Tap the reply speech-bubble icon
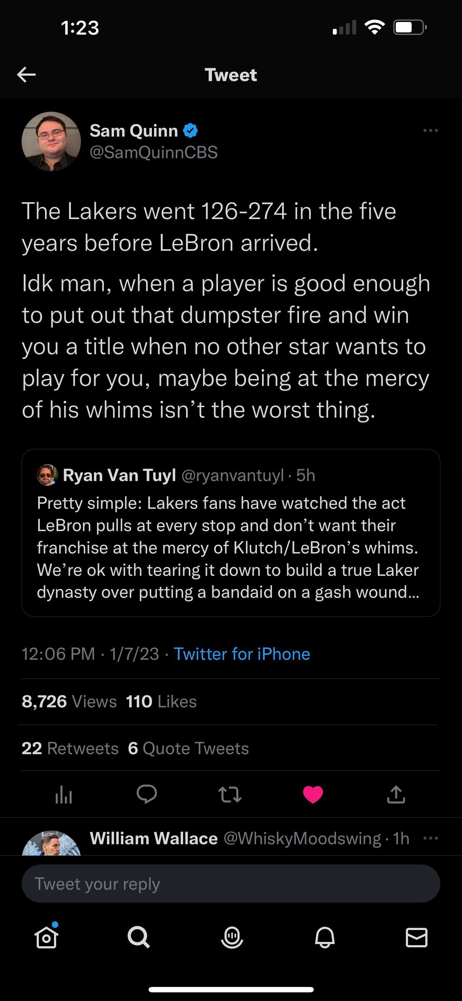 147,794
